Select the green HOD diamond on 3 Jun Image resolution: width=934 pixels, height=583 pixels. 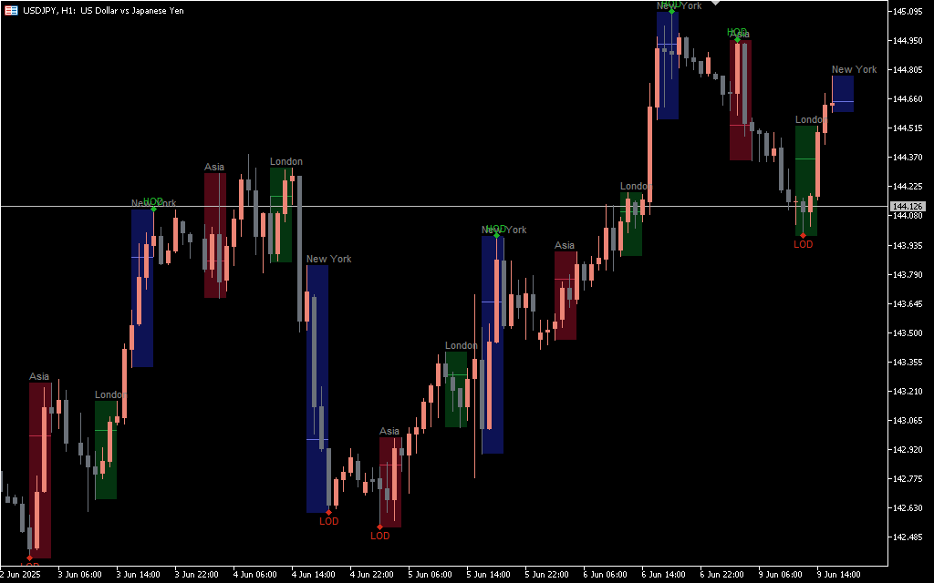[153, 209]
